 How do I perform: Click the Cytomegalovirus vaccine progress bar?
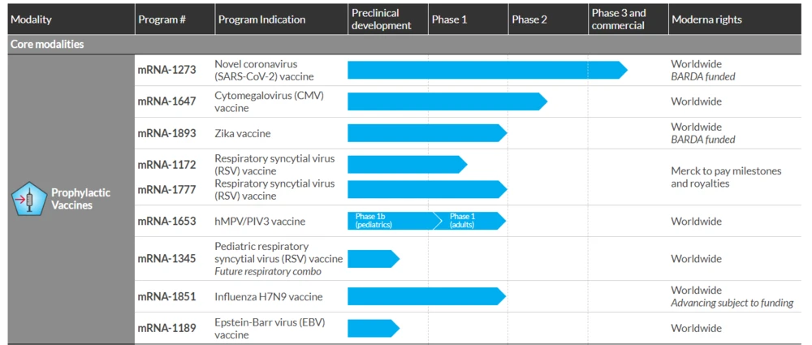[446, 101]
